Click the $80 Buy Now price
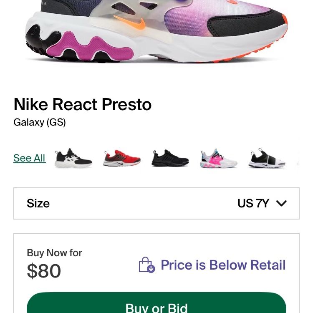This screenshot has width=313, height=313. coord(44,271)
